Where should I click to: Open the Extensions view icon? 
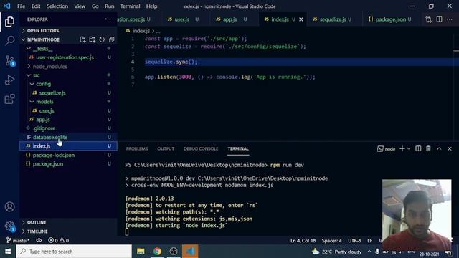click(9, 99)
